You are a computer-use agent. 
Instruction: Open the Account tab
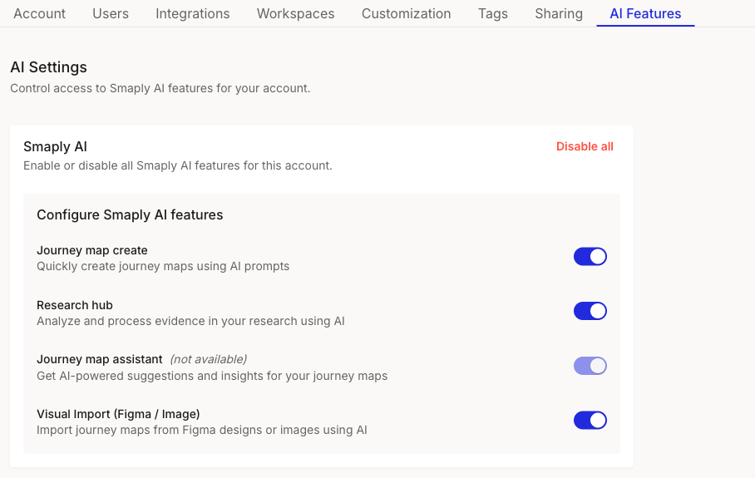point(39,13)
